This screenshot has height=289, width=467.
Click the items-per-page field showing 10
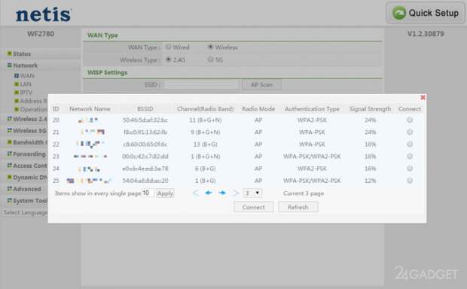point(148,193)
